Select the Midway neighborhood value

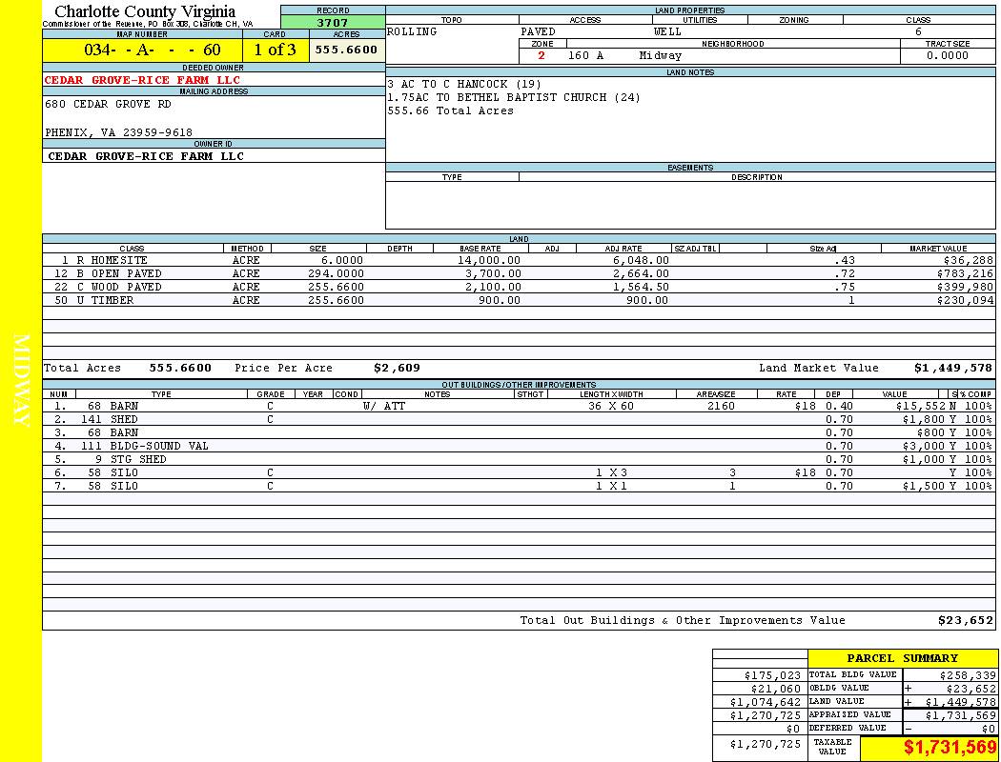click(660, 56)
